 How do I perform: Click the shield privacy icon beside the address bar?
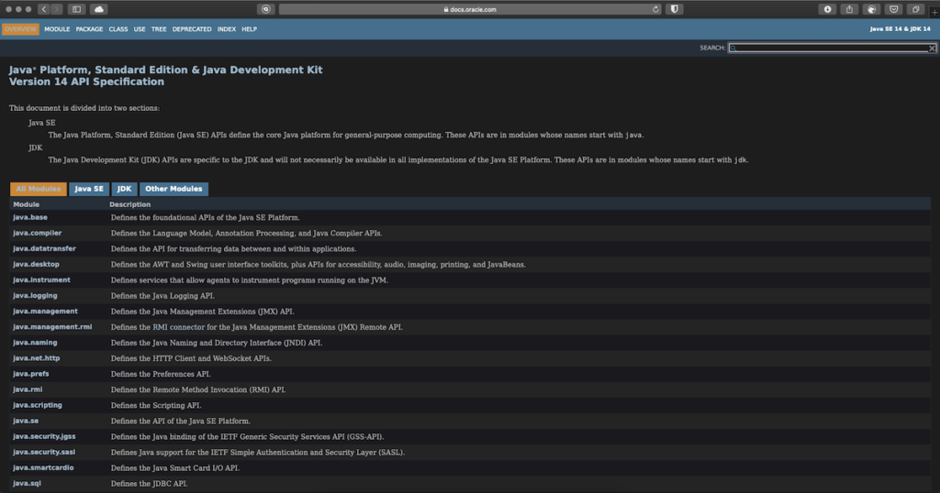[676, 9]
